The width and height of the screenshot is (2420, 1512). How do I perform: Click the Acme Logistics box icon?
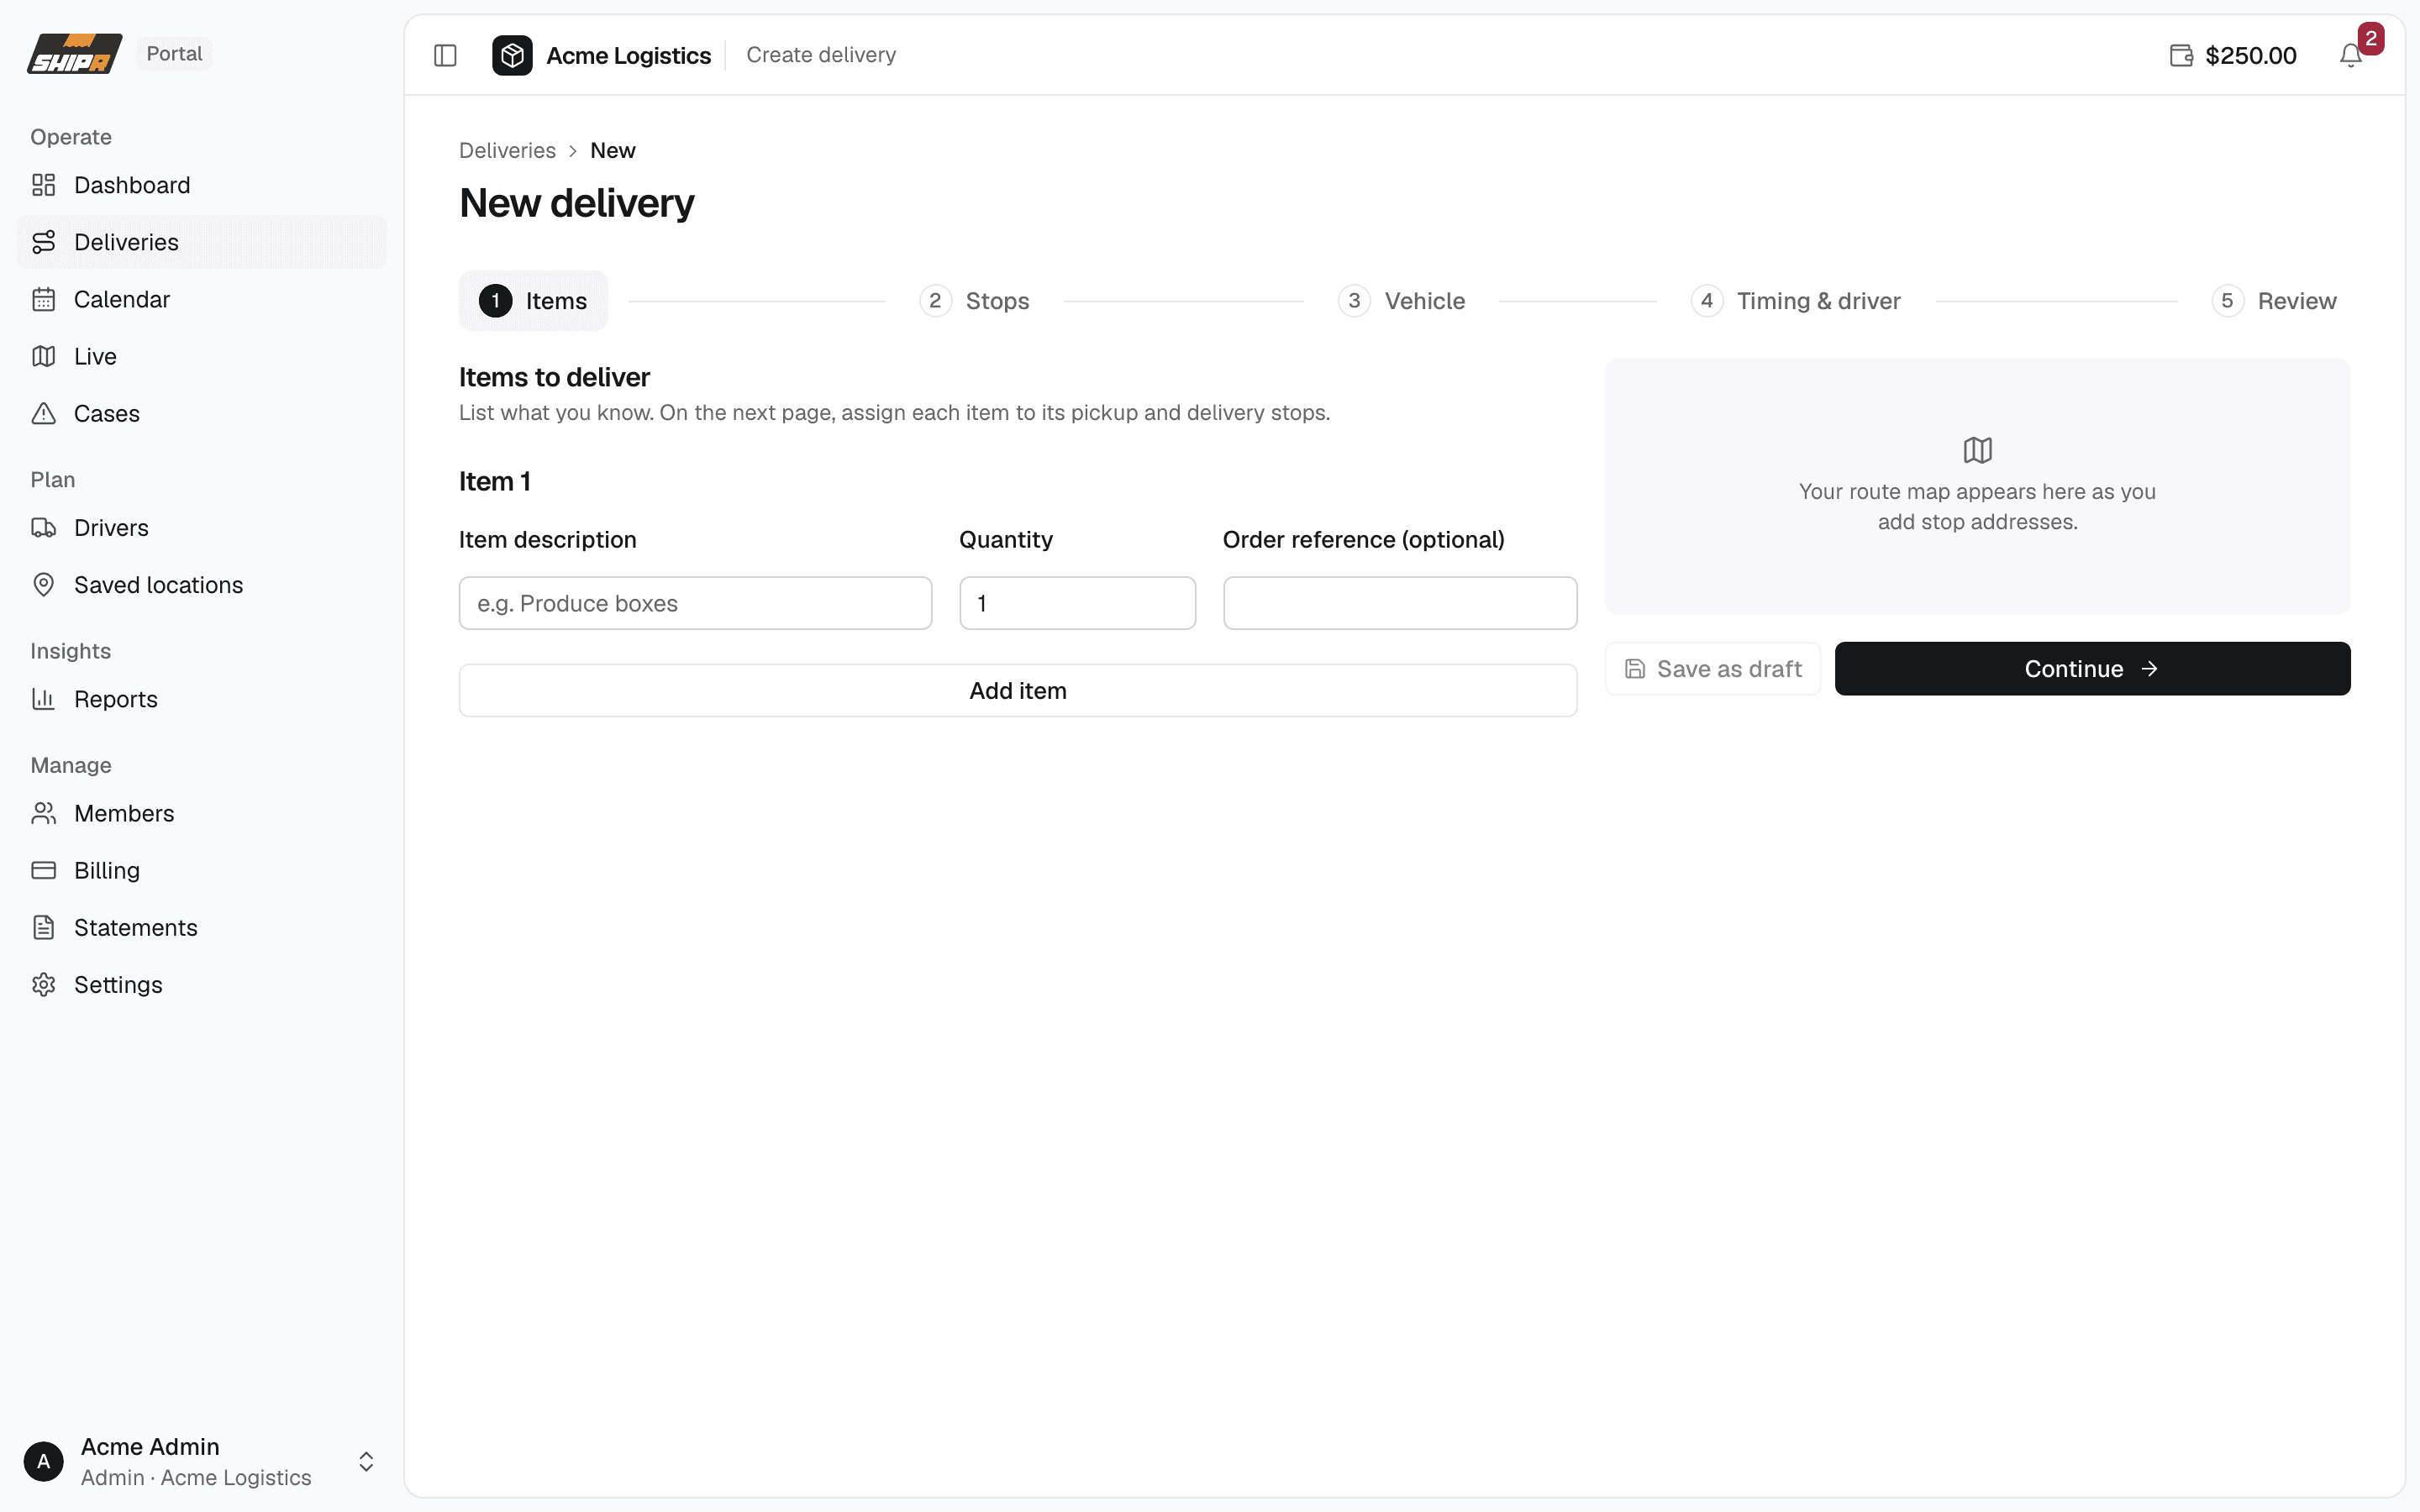tap(512, 55)
